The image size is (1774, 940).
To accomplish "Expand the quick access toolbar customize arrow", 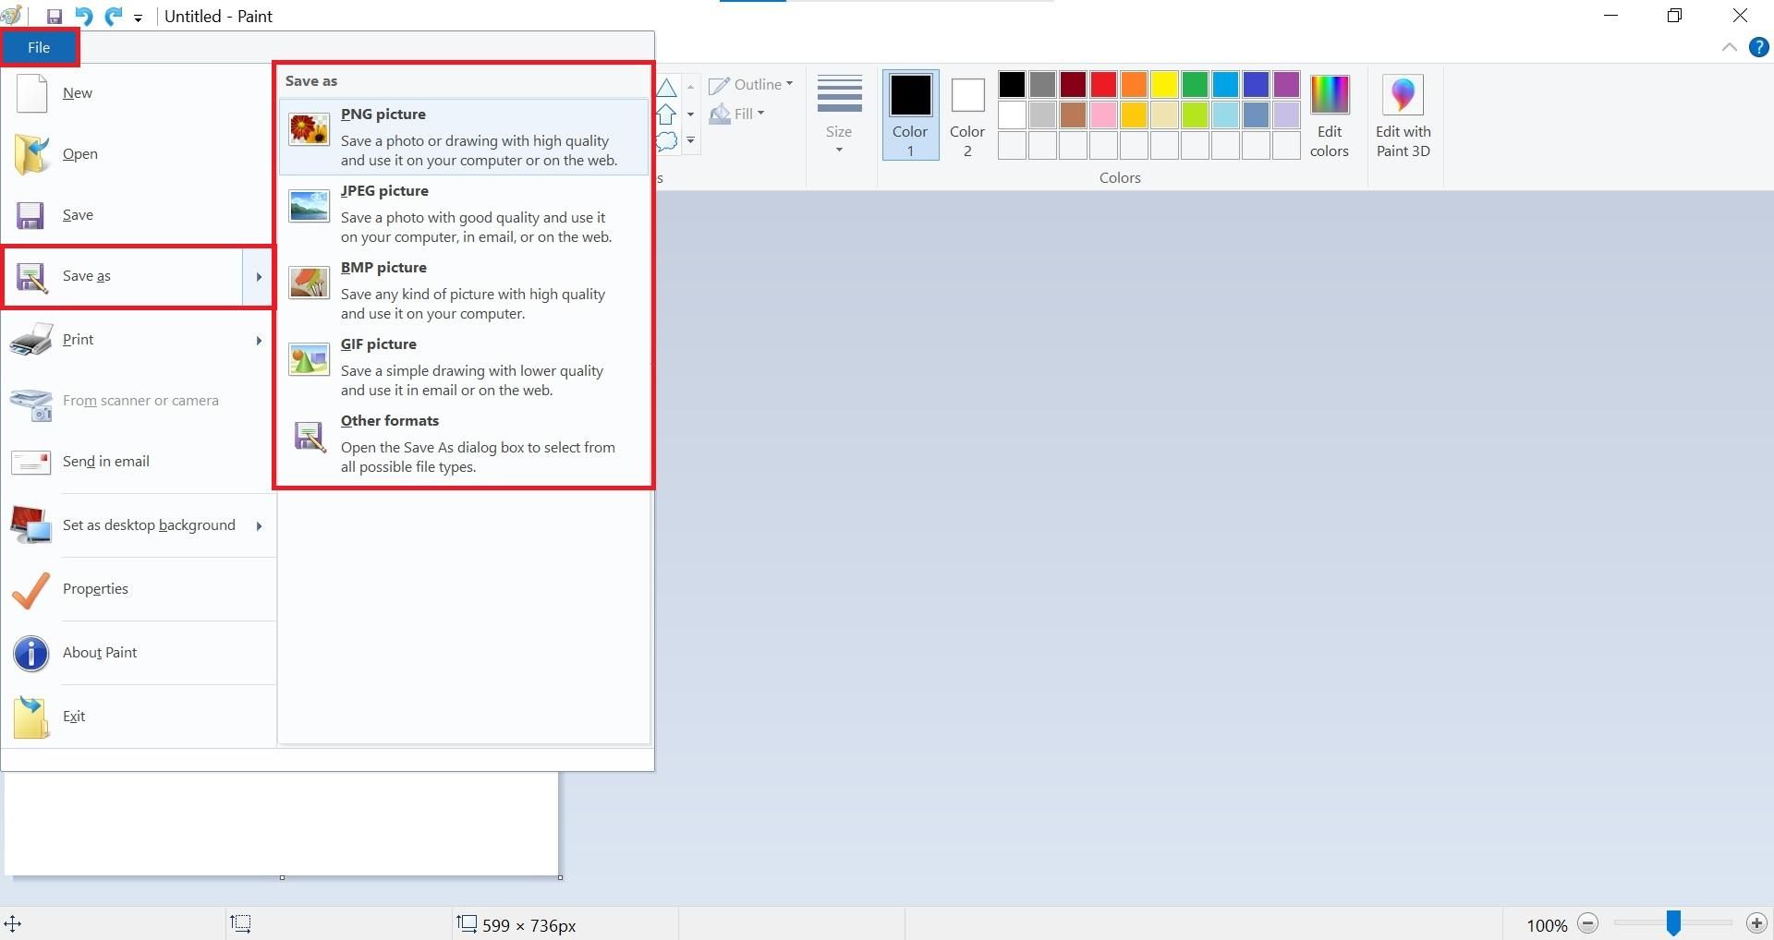I will [x=138, y=18].
